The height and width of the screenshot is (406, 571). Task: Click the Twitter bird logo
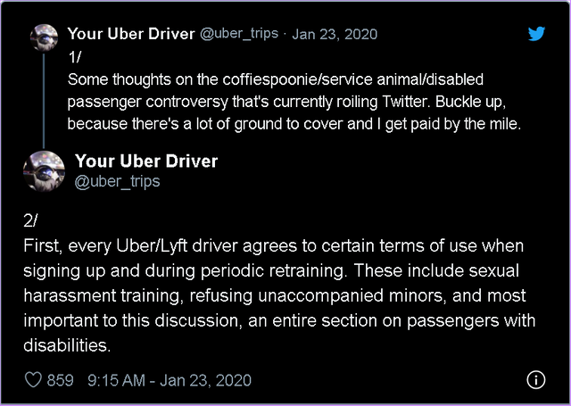point(536,34)
